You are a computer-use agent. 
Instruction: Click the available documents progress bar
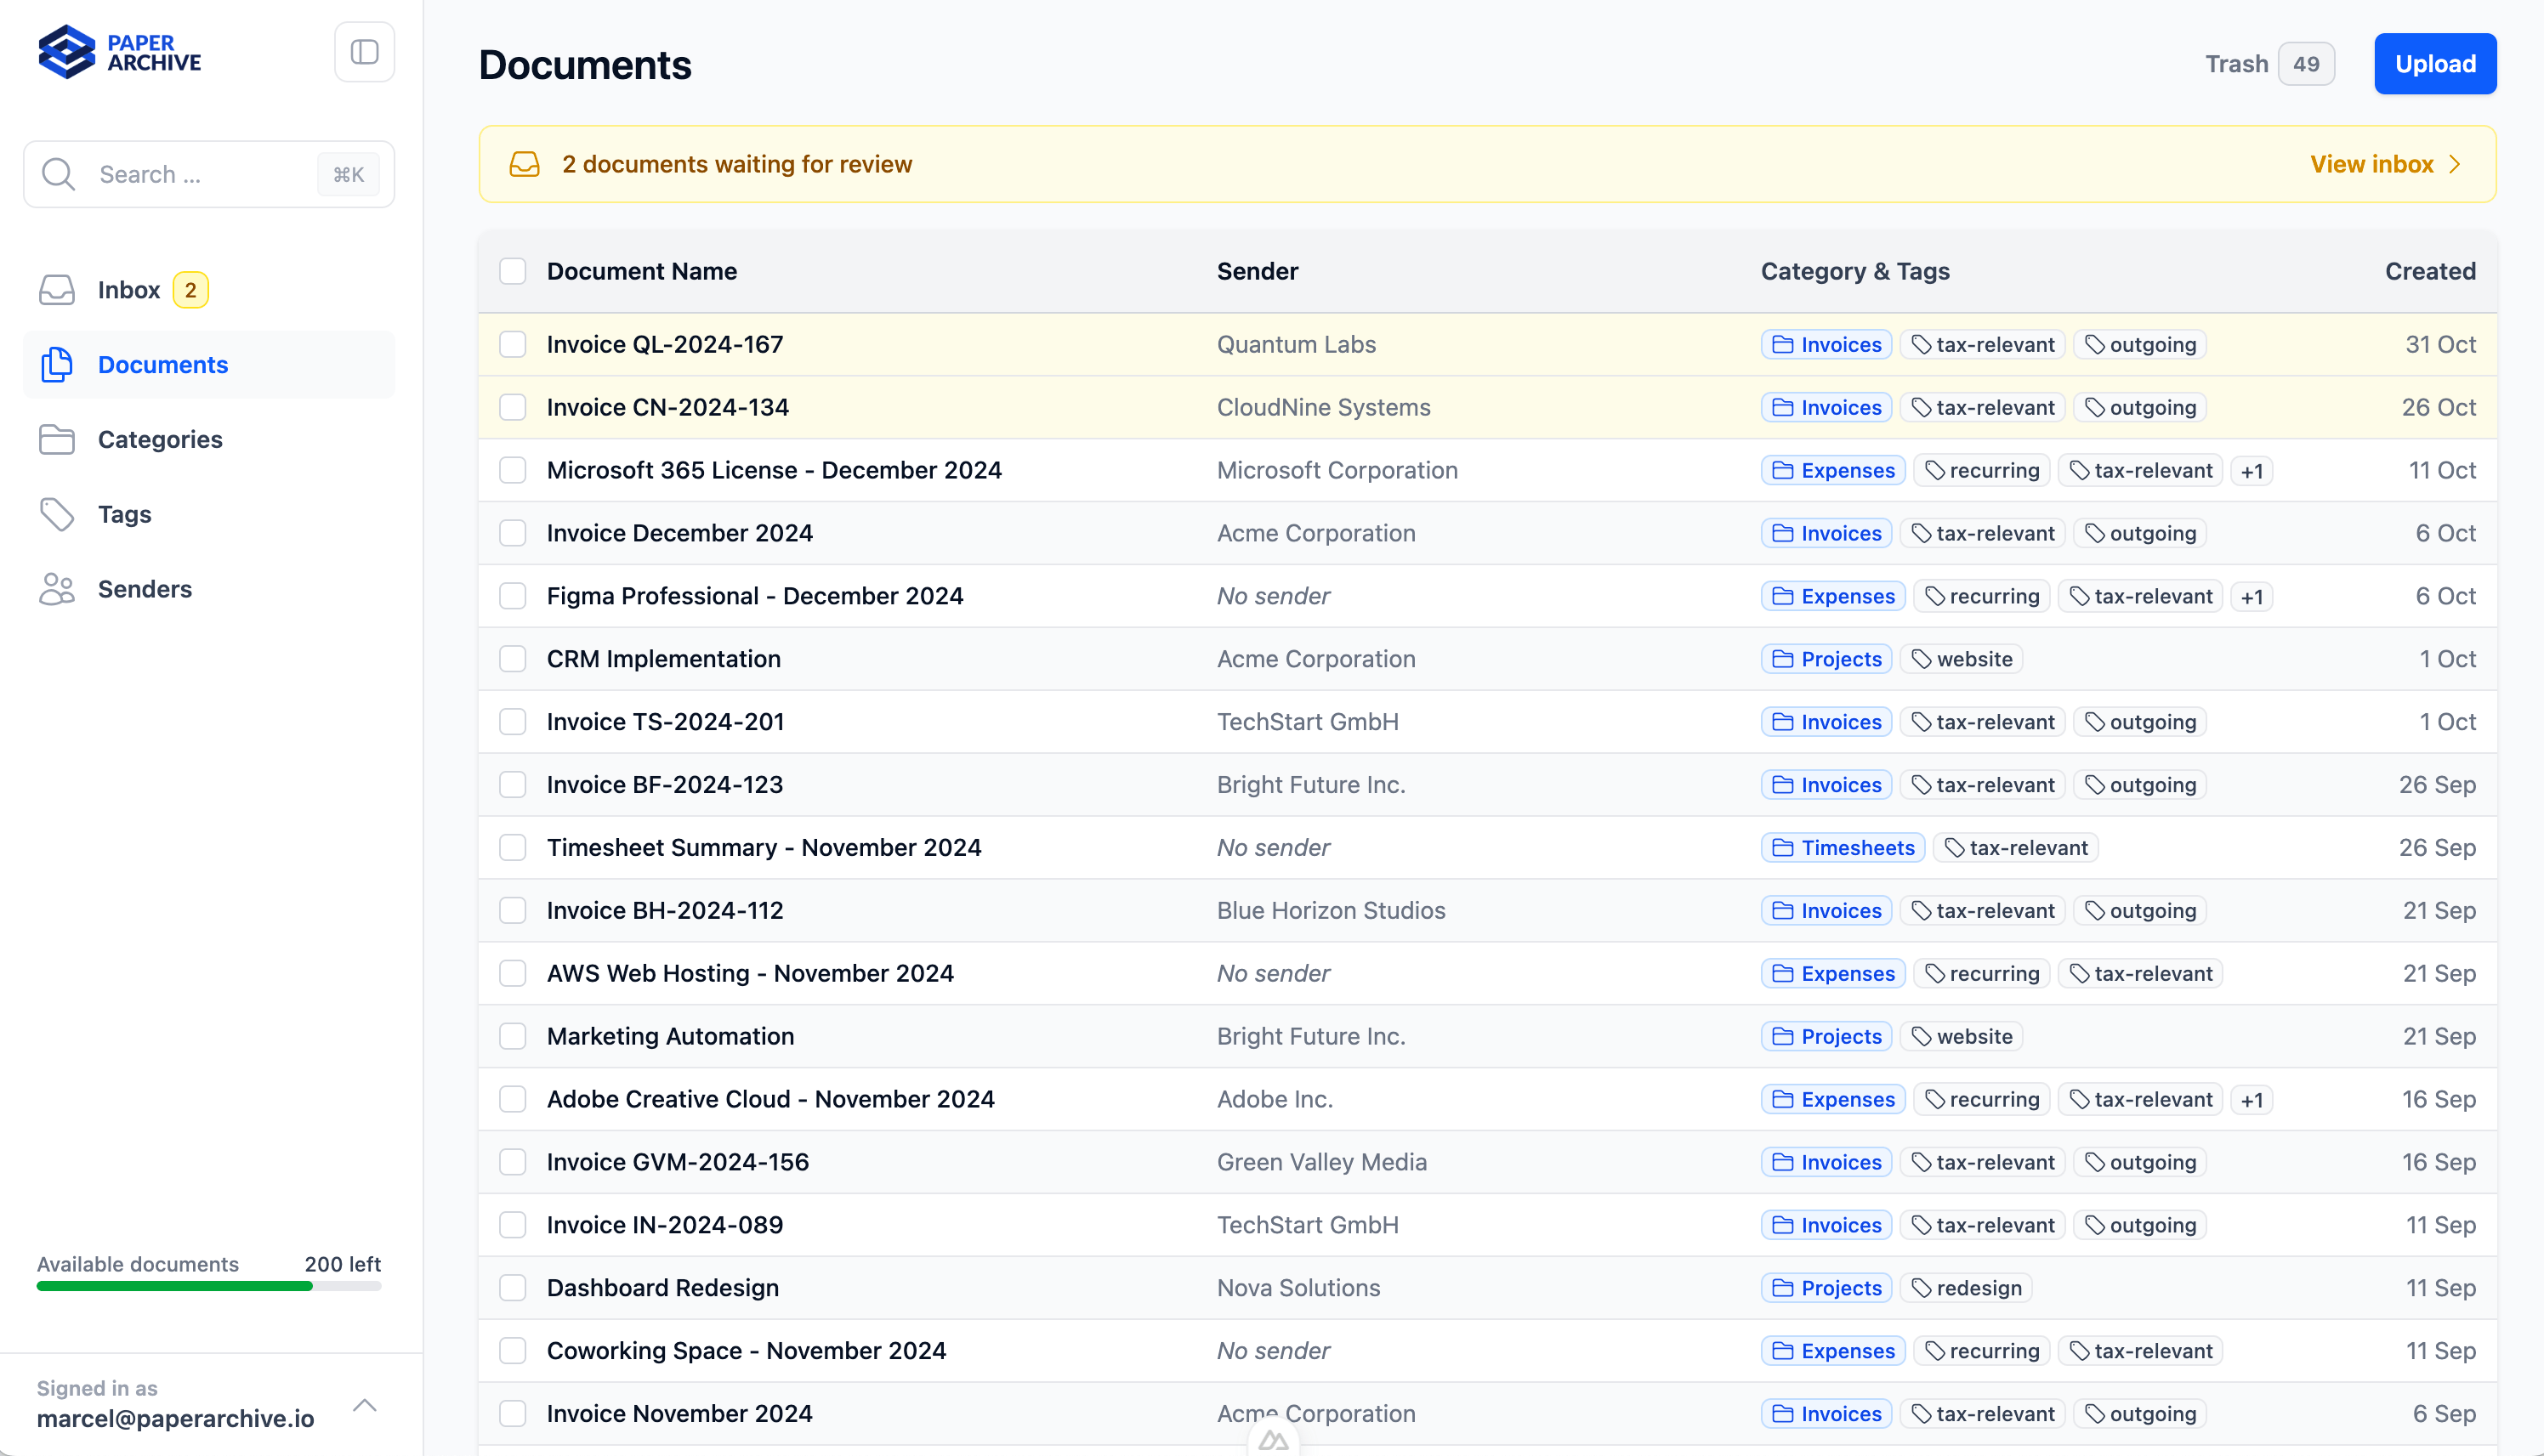click(x=208, y=1287)
